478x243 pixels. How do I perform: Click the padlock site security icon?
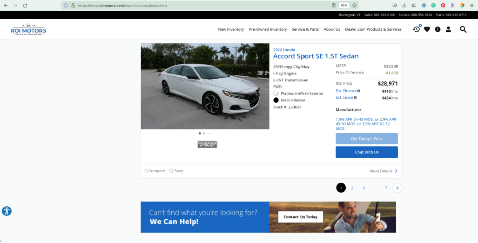coord(73,5)
